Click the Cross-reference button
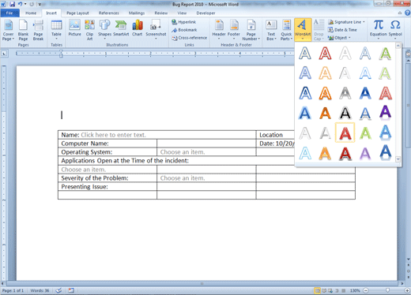 [189, 38]
